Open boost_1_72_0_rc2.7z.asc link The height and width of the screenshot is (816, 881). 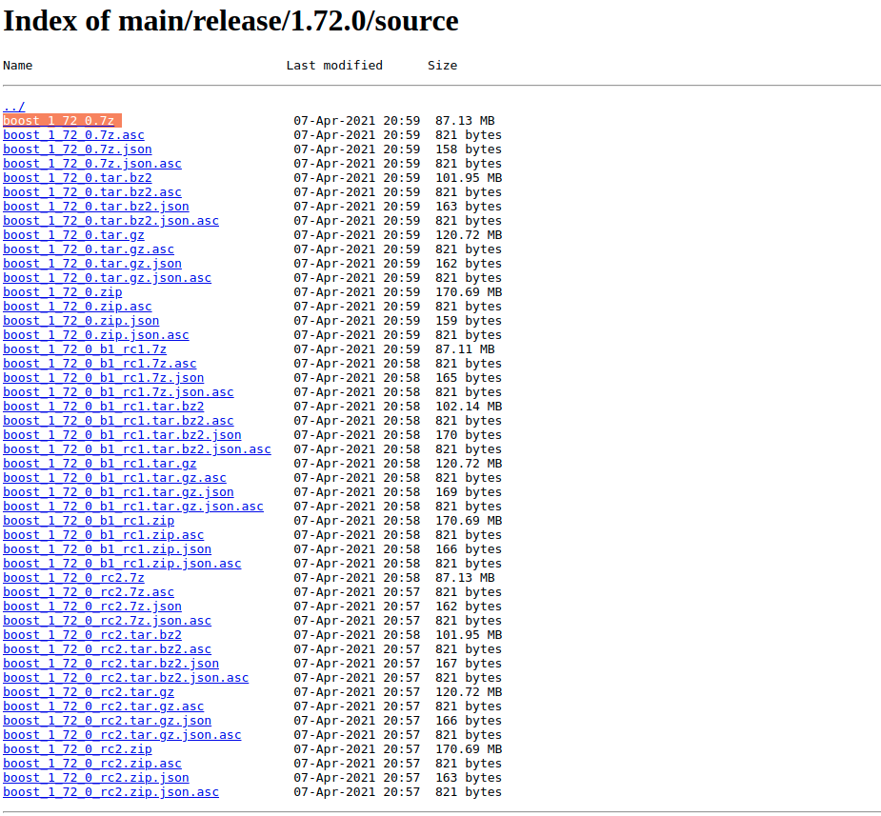pos(89,592)
